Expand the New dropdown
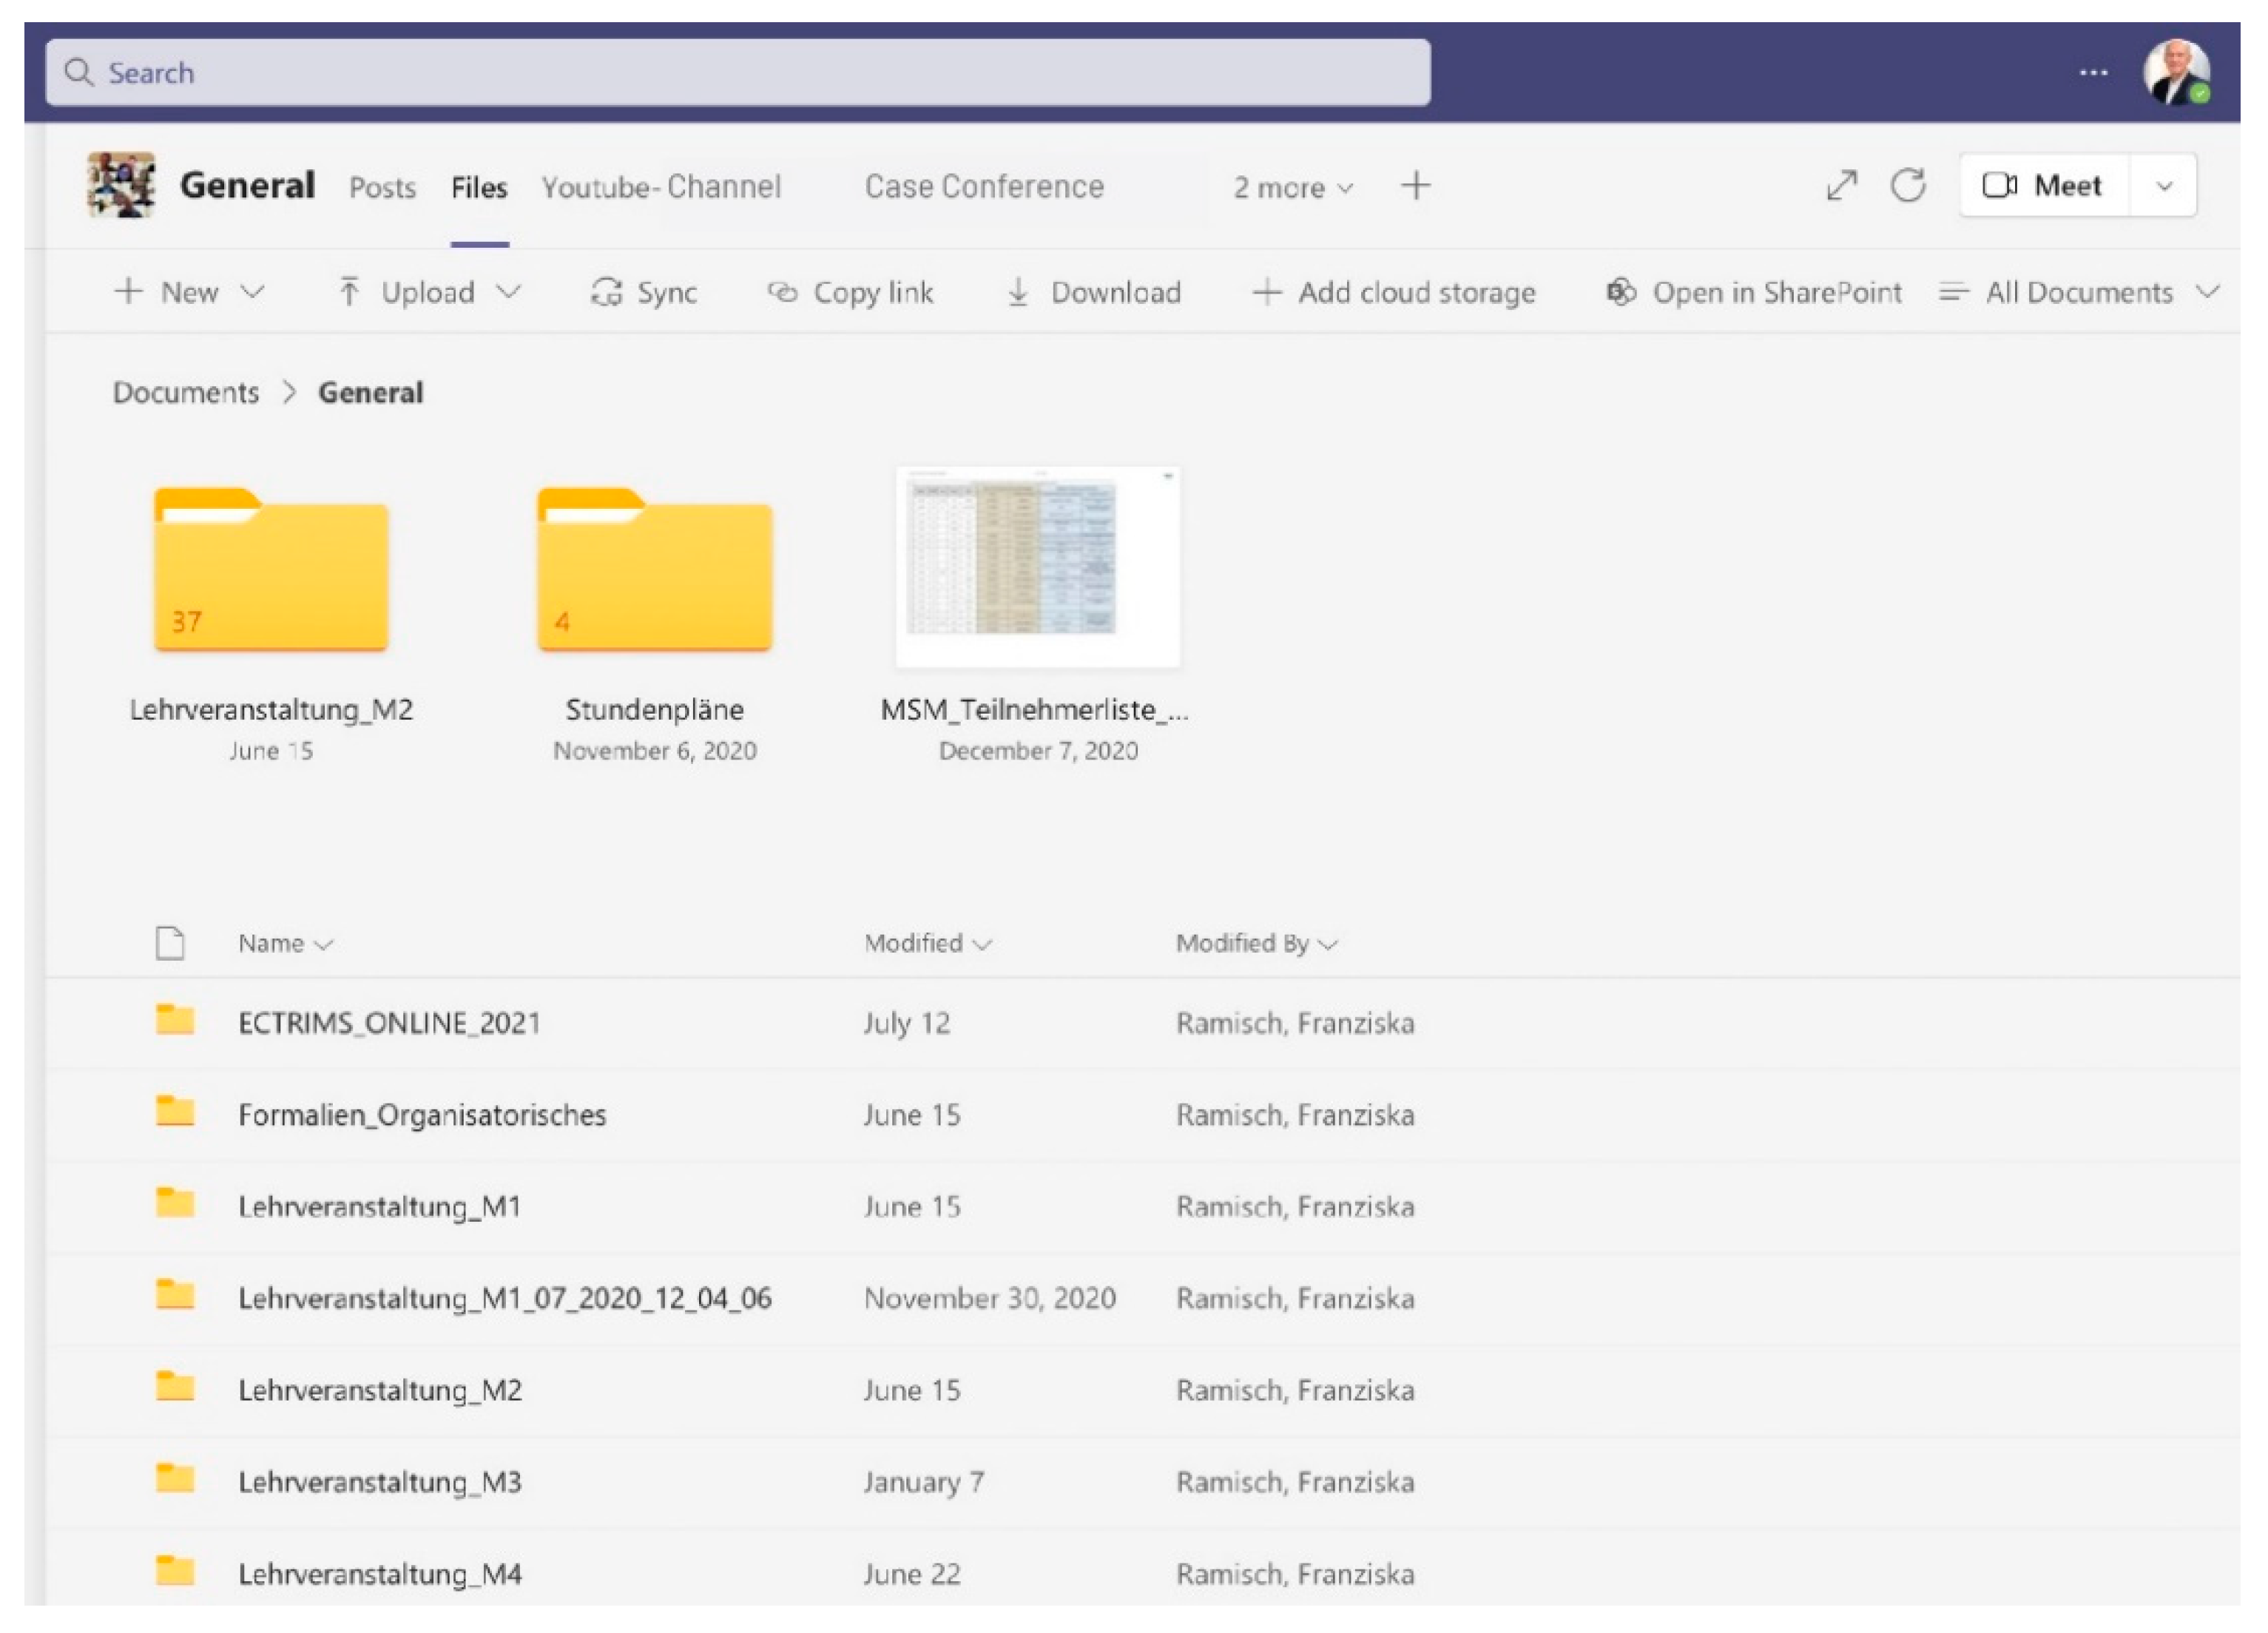 point(253,292)
